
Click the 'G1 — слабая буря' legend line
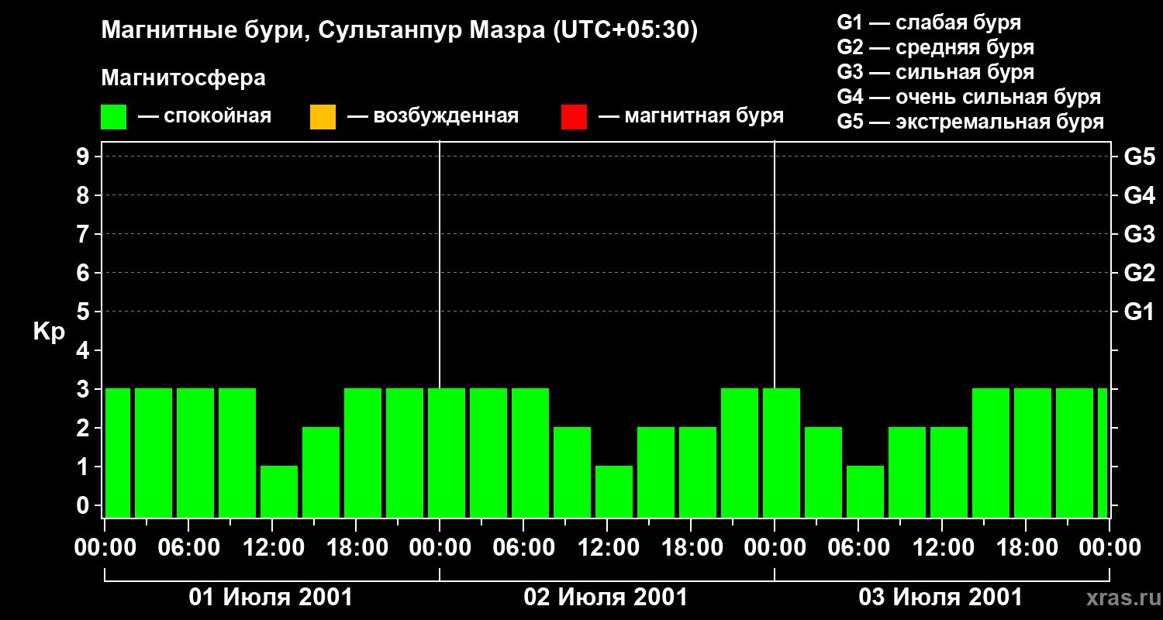coord(929,22)
